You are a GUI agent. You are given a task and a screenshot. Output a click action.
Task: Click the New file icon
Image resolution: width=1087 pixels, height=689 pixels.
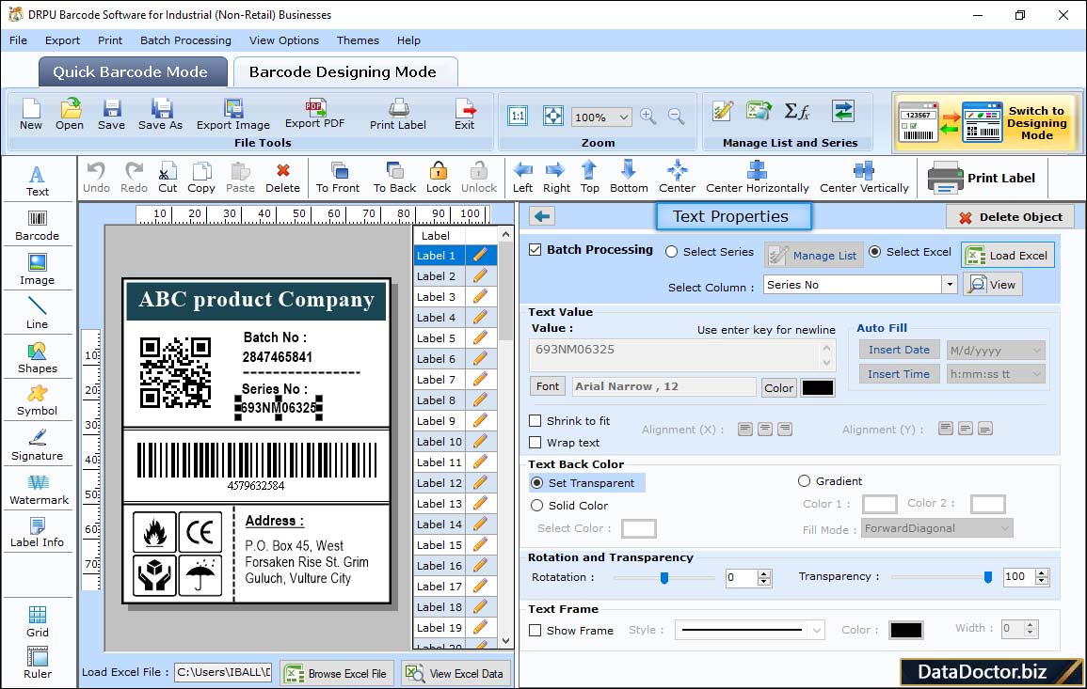coord(30,115)
